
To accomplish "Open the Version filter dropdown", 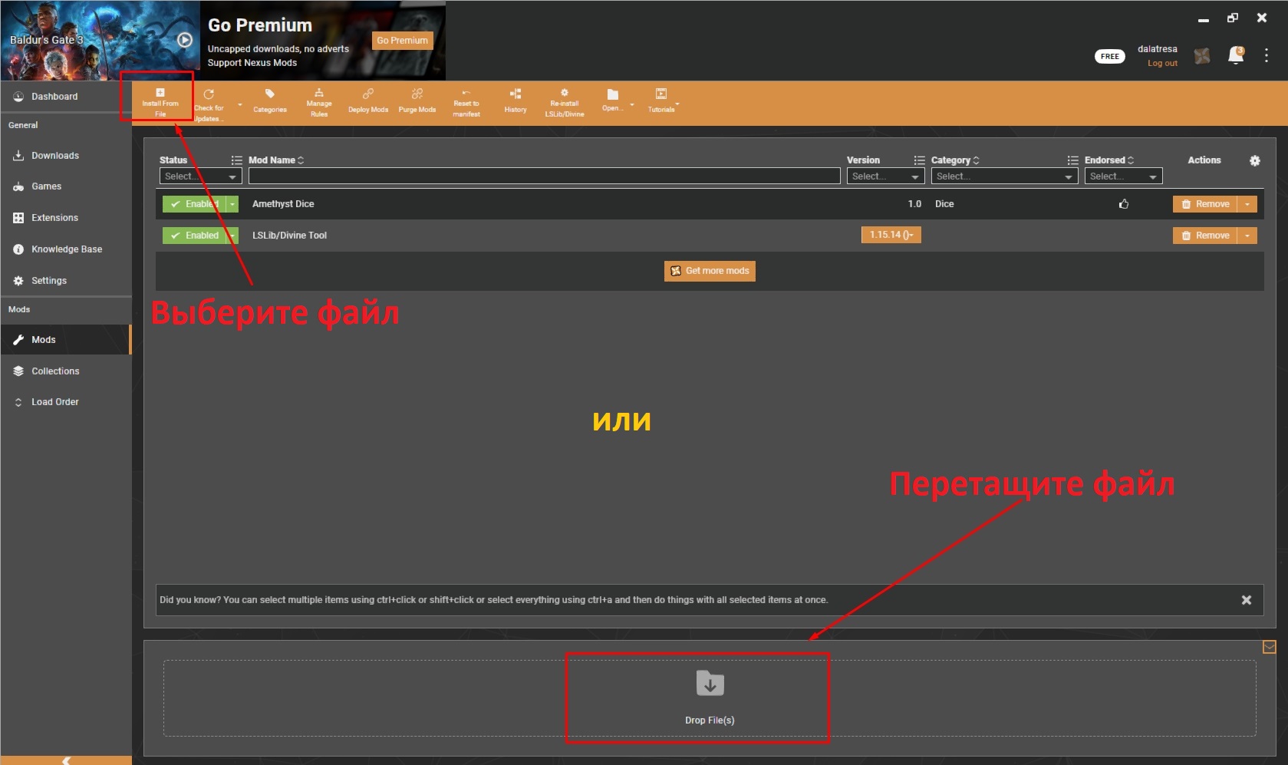I will click(x=886, y=176).
